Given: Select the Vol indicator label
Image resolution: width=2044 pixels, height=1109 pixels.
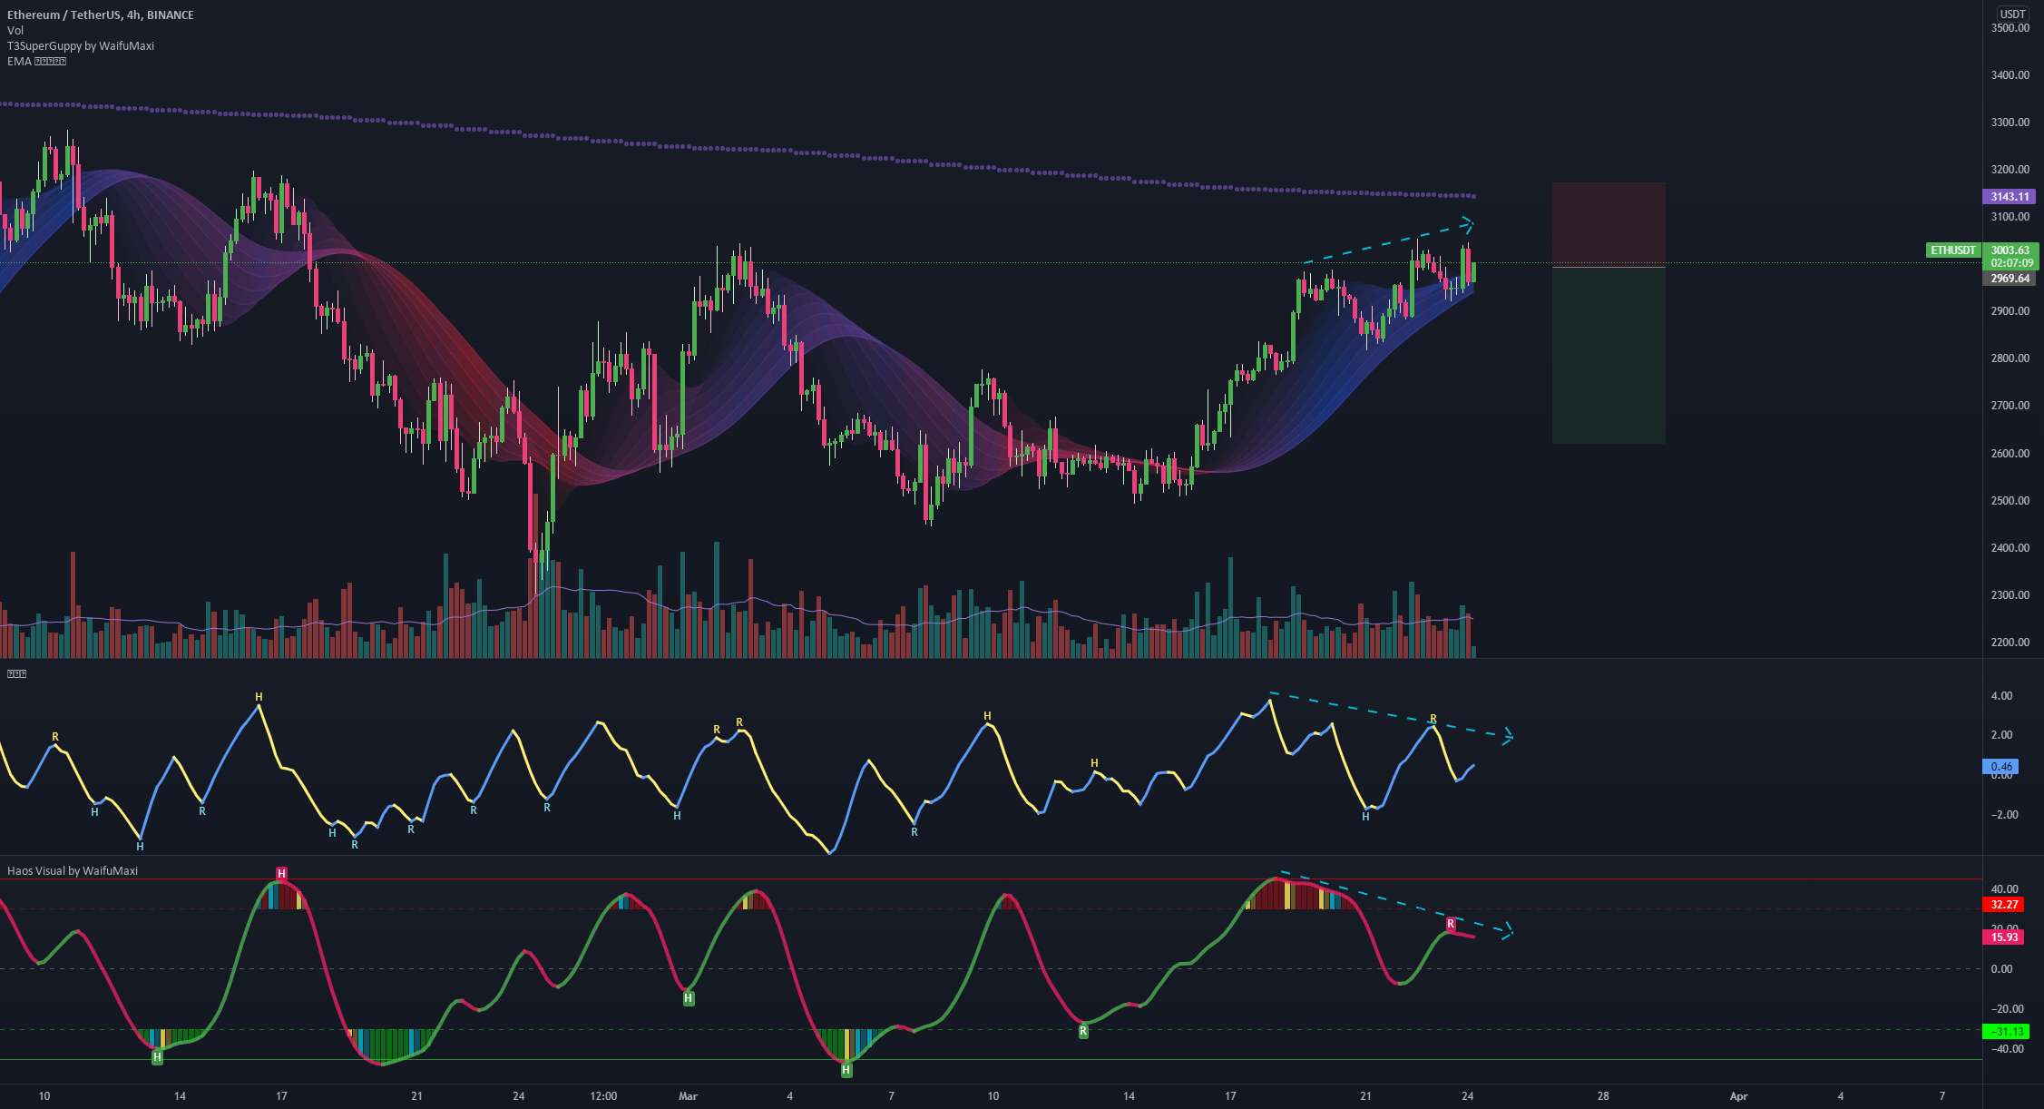Looking at the screenshot, I should (x=15, y=30).
